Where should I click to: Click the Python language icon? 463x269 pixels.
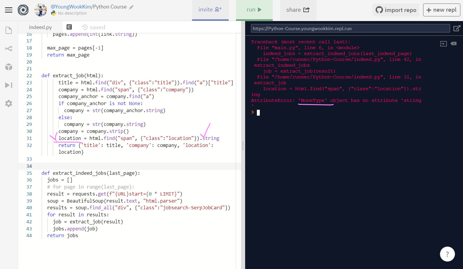[x=53, y=13]
